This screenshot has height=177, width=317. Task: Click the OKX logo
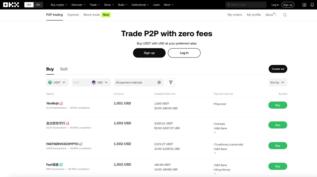coord(11,5)
